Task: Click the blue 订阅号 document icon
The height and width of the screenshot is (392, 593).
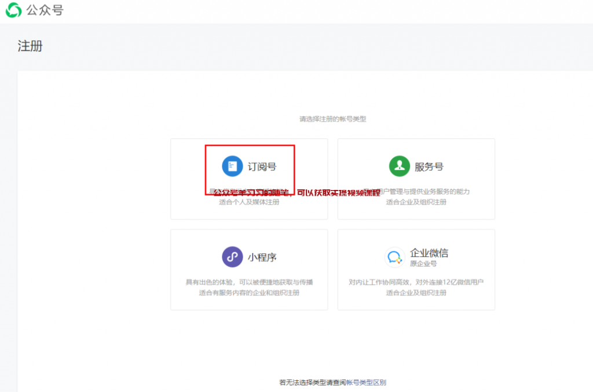Action: [232, 166]
